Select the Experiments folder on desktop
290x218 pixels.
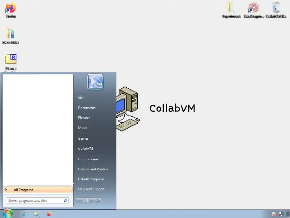pyautogui.click(x=231, y=10)
